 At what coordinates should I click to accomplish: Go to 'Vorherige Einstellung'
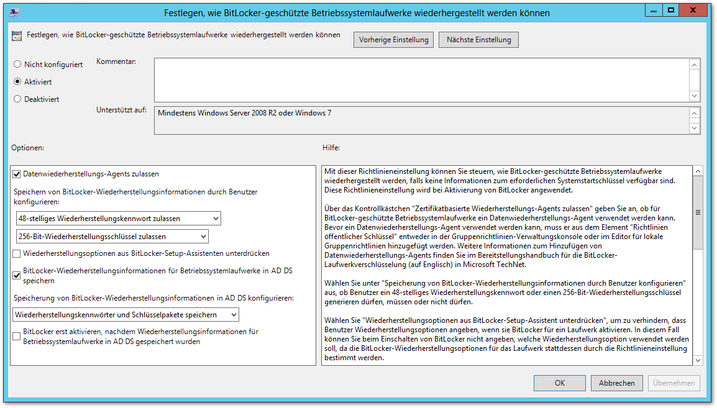(x=393, y=40)
